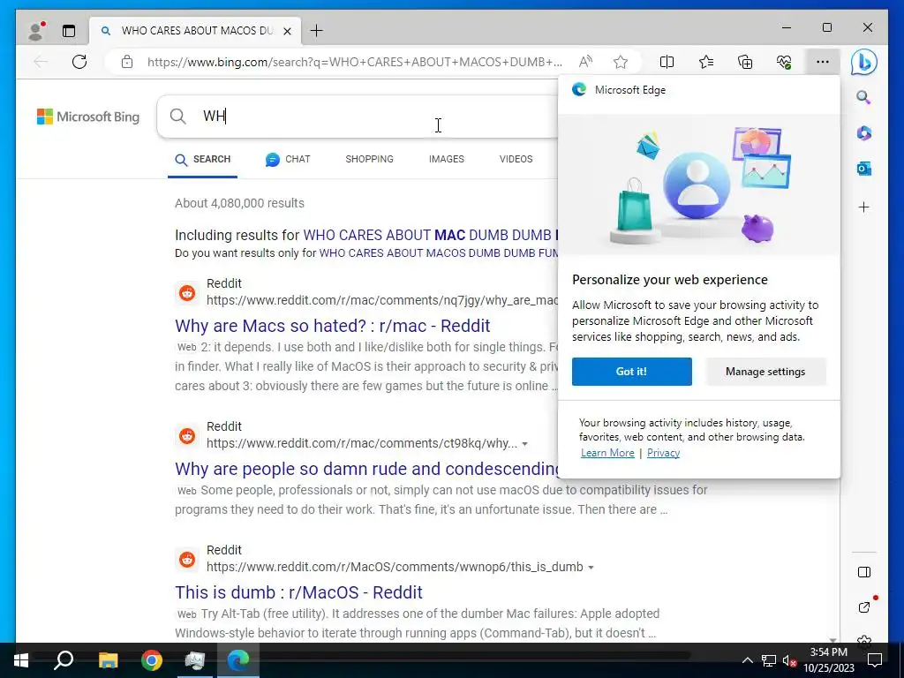Image resolution: width=904 pixels, height=678 pixels.
Task: Click Reddit favicon of 'Macs so hated' result
Action: click(x=187, y=293)
